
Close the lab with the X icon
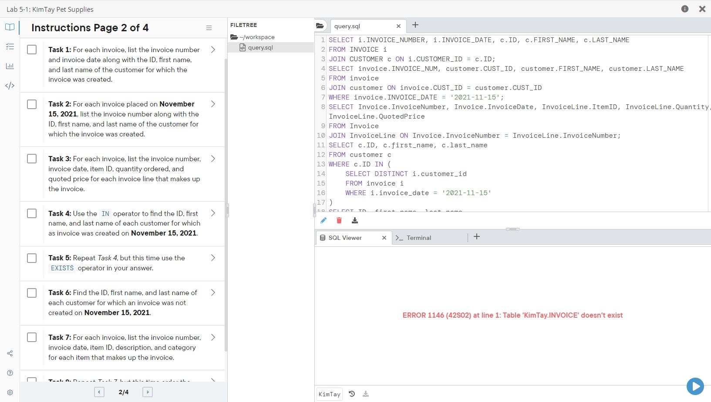702,9
